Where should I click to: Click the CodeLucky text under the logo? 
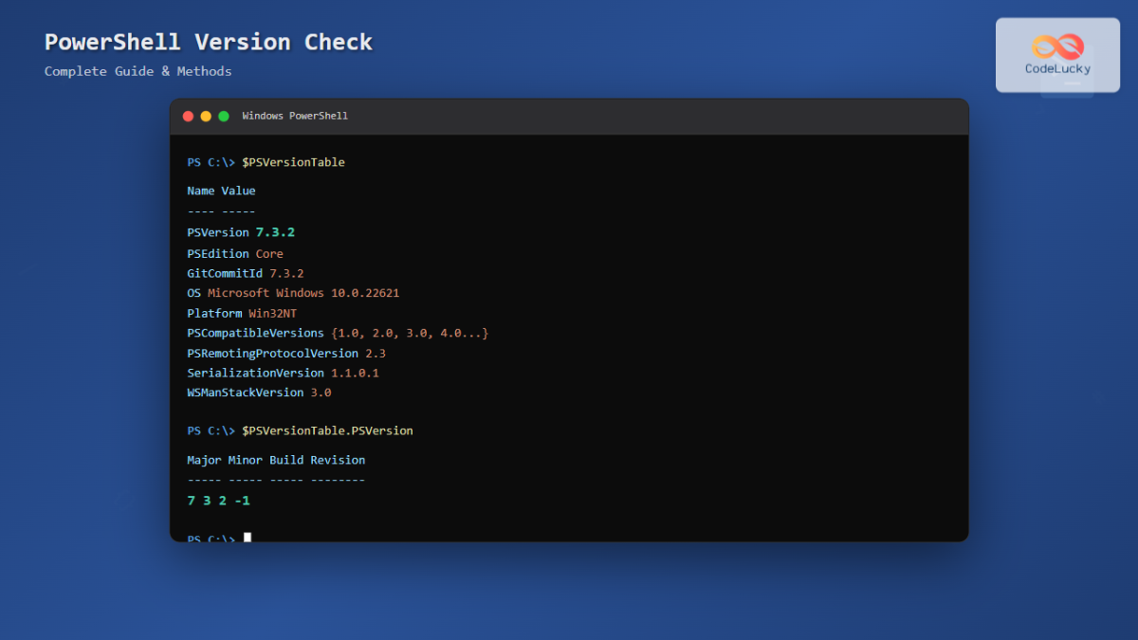(x=1055, y=68)
